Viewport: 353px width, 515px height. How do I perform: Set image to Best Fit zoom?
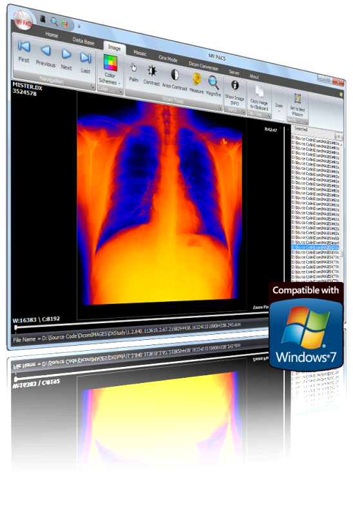click(298, 105)
